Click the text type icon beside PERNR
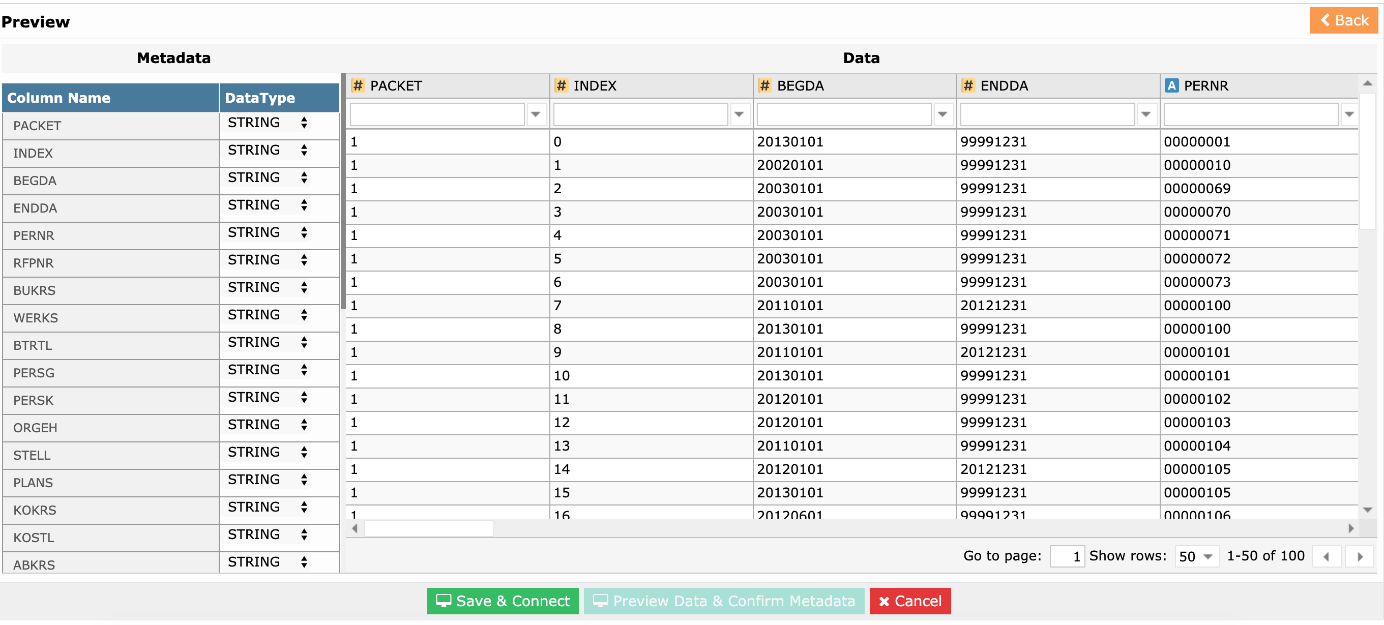Viewport: 1384px width, 625px height. [1171, 85]
